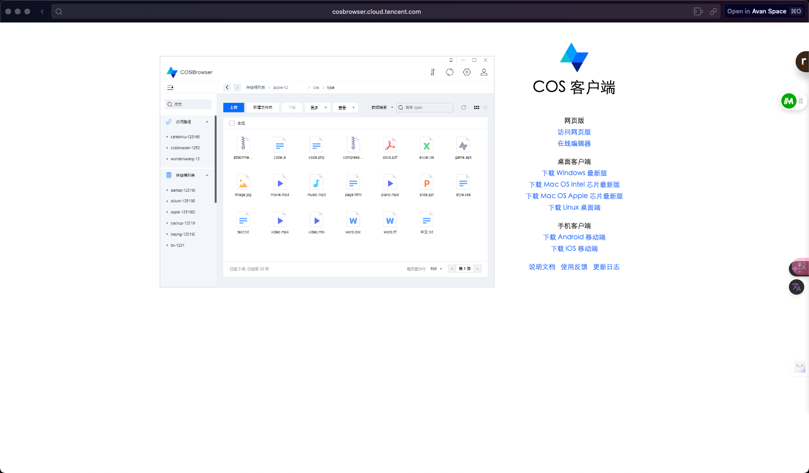The width and height of the screenshot is (809, 473).
Task: Click 下载 Linux 桌面端 link
Action: tap(574, 208)
